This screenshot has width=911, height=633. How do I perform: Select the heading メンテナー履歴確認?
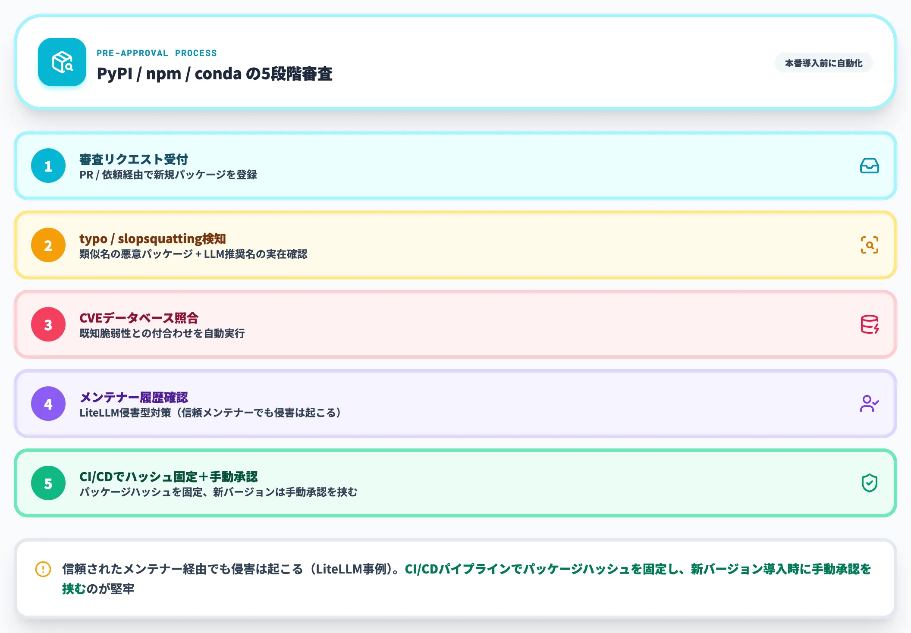coord(134,397)
